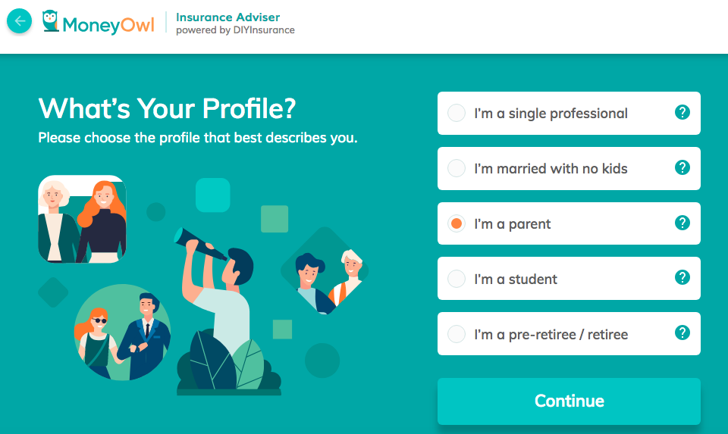Click the What's Your Profile heading

[167, 109]
